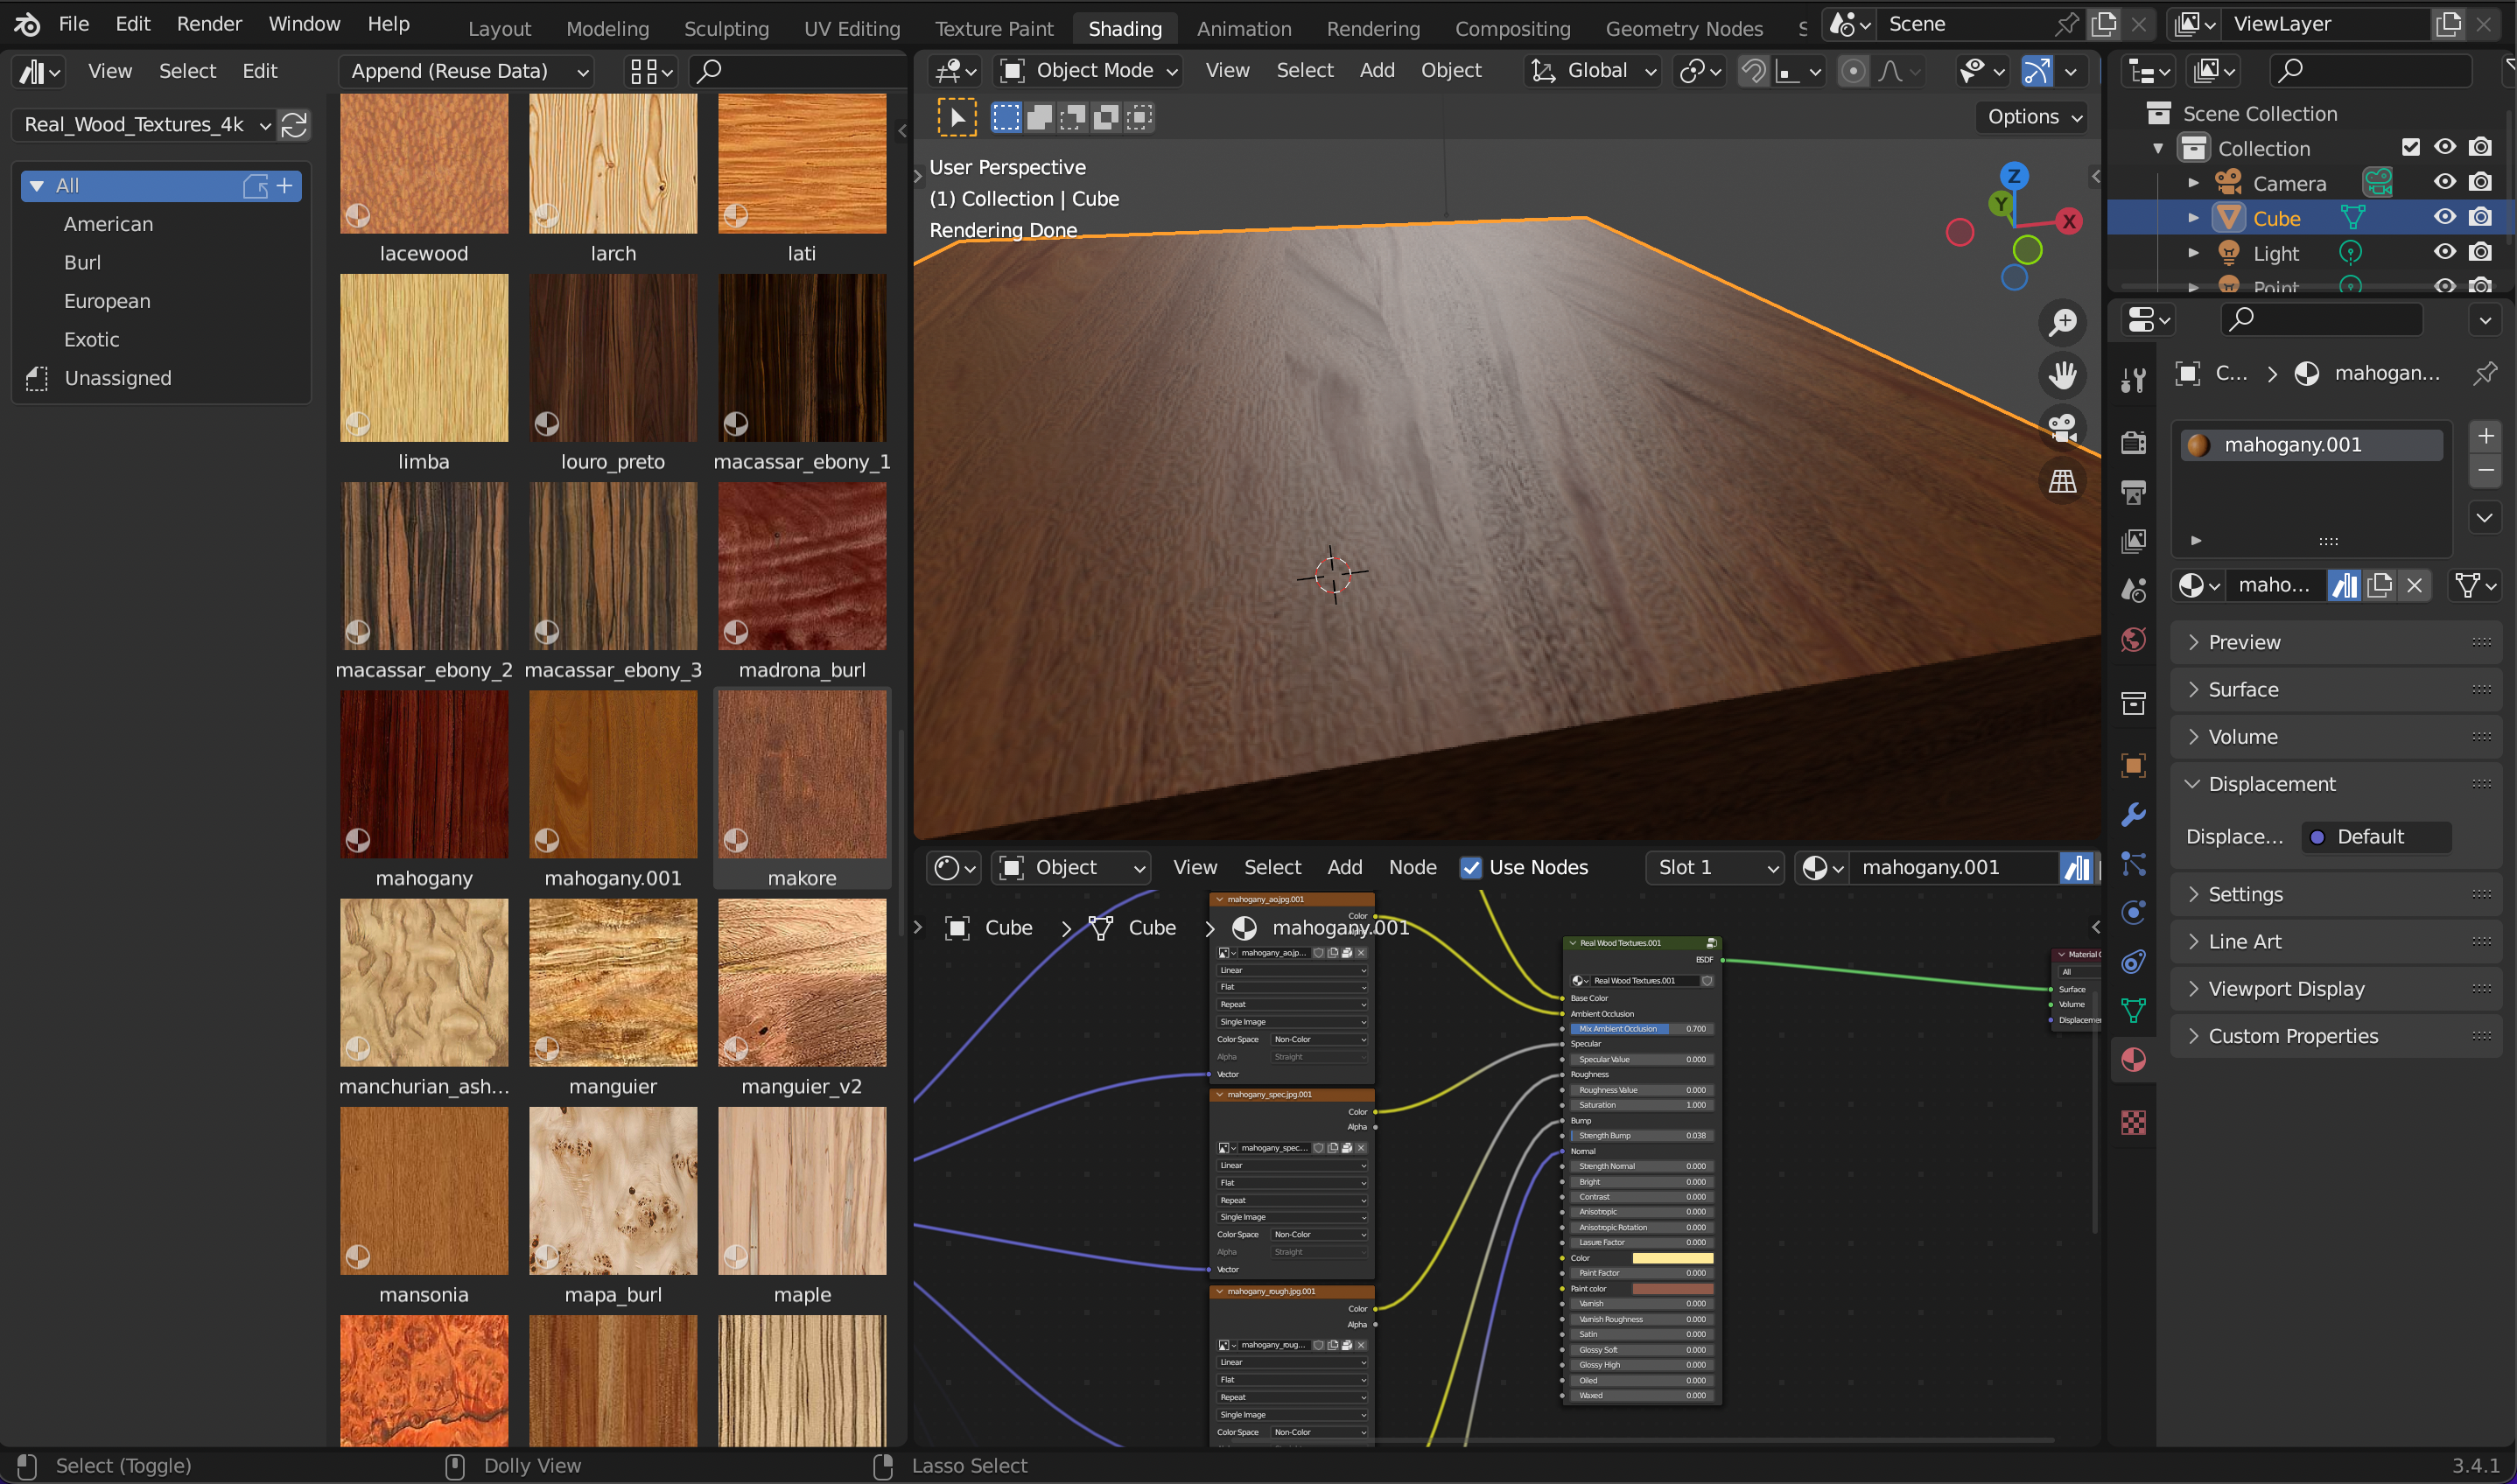Open the Object Mode dropdown
The height and width of the screenshot is (1484, 2517).
[1090, 70]
